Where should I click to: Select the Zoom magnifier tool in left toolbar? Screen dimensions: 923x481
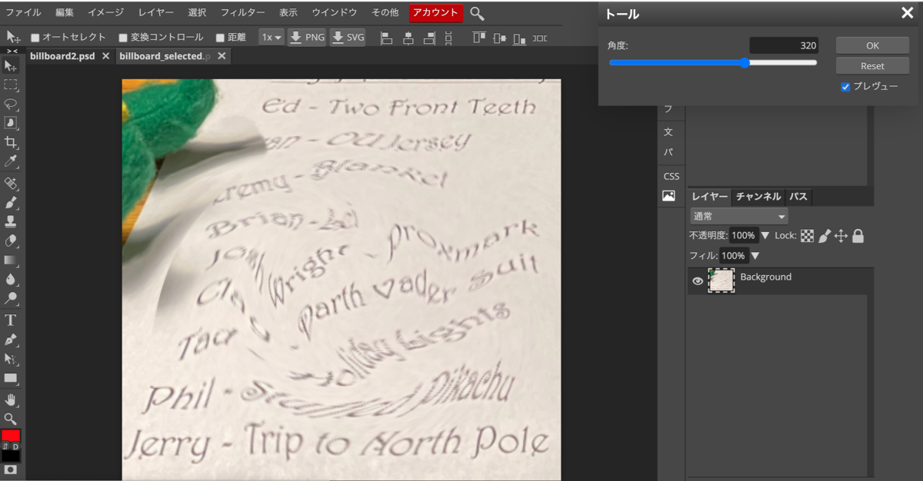pos(11,419)
